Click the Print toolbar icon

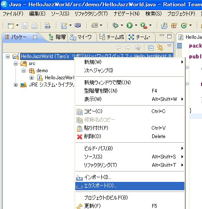(34, 25)
